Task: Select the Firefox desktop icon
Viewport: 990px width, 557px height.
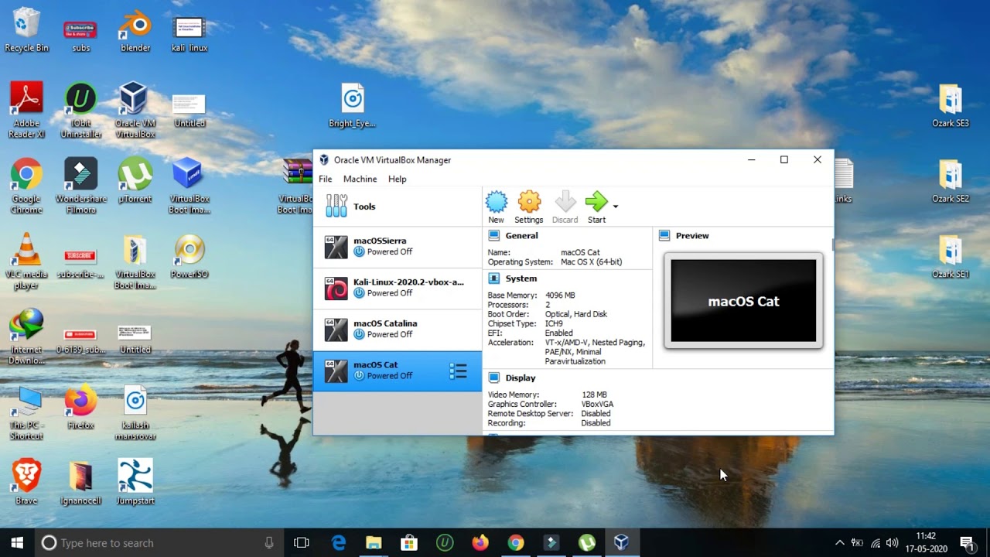Action: (80, 408)
